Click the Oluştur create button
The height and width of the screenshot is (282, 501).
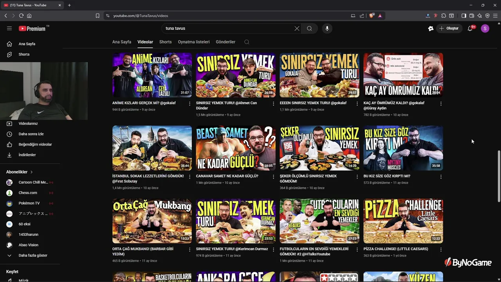point(449,28)
